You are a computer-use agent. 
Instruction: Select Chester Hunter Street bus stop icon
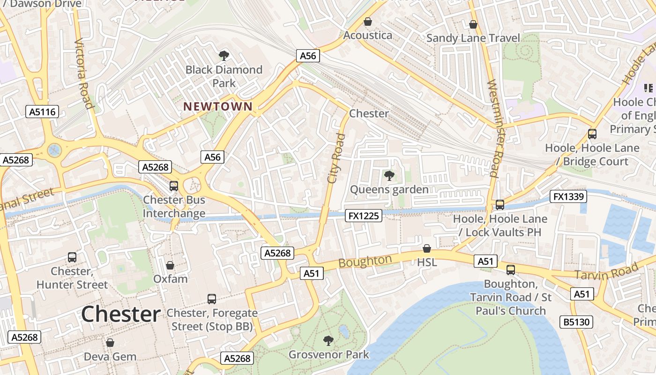[72, 257]
